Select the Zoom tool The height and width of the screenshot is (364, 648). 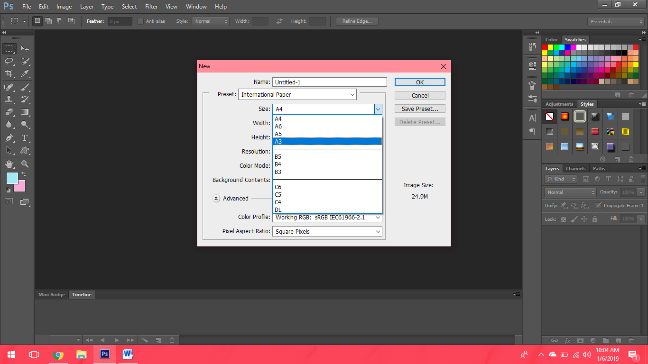[x=25, y=164]
